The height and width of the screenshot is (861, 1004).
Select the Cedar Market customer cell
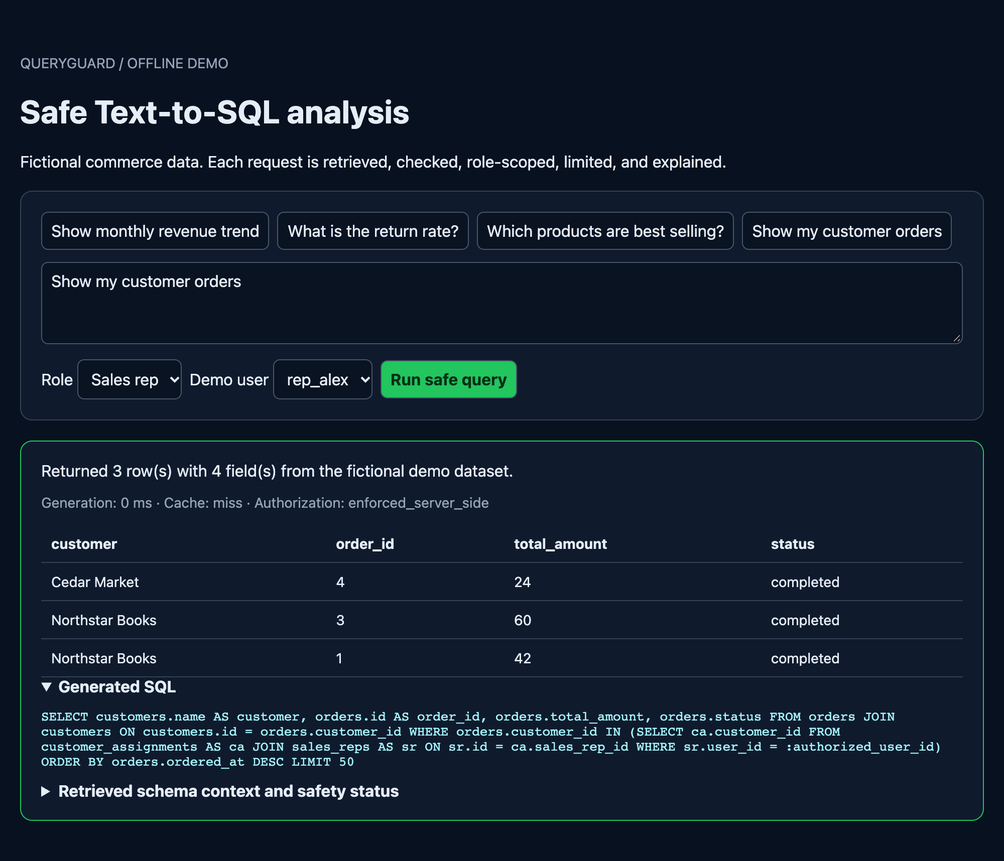(95, 582)
